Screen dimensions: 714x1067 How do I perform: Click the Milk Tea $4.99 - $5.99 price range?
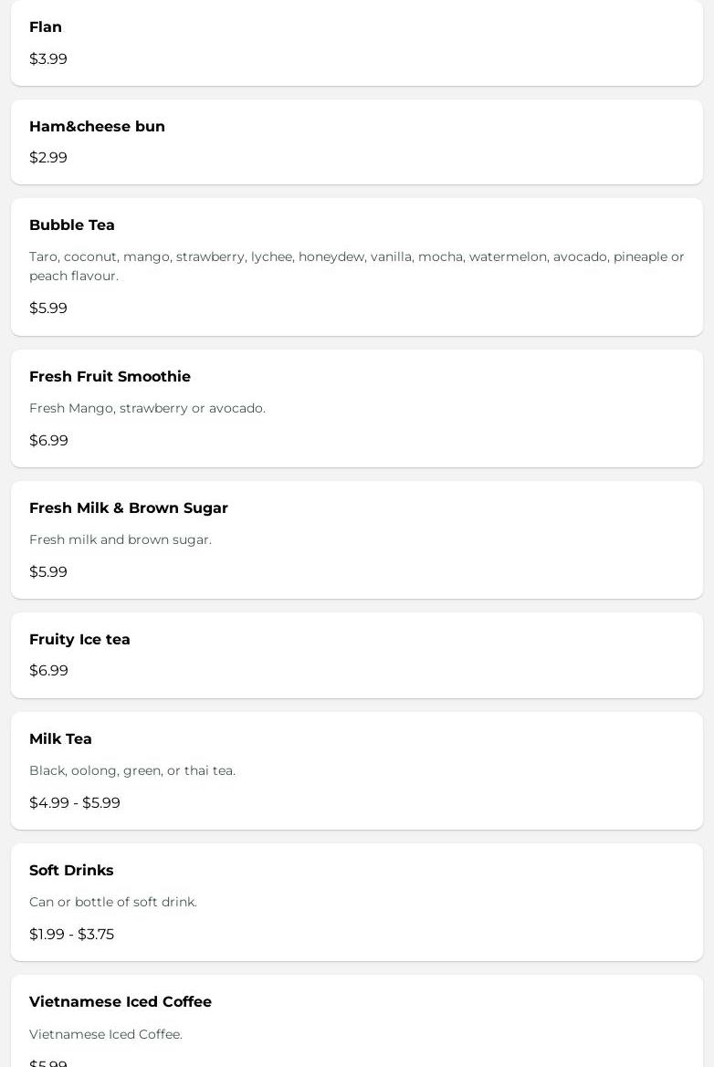(x=75, y=803)
